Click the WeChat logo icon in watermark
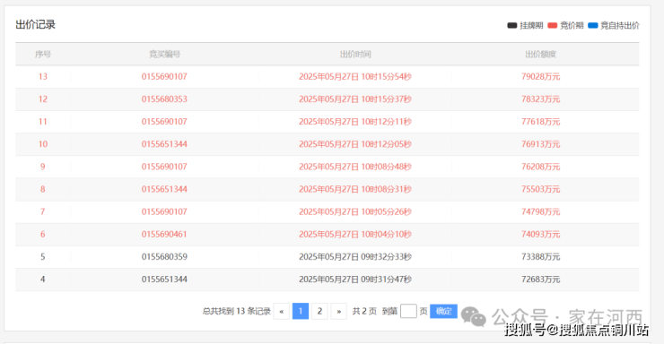 [473, 316]
